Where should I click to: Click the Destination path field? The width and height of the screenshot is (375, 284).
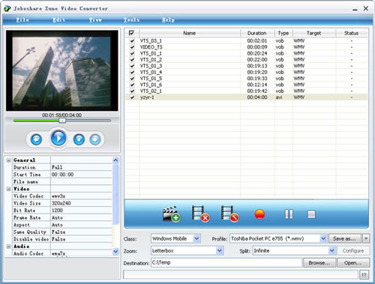coord(226,263)
